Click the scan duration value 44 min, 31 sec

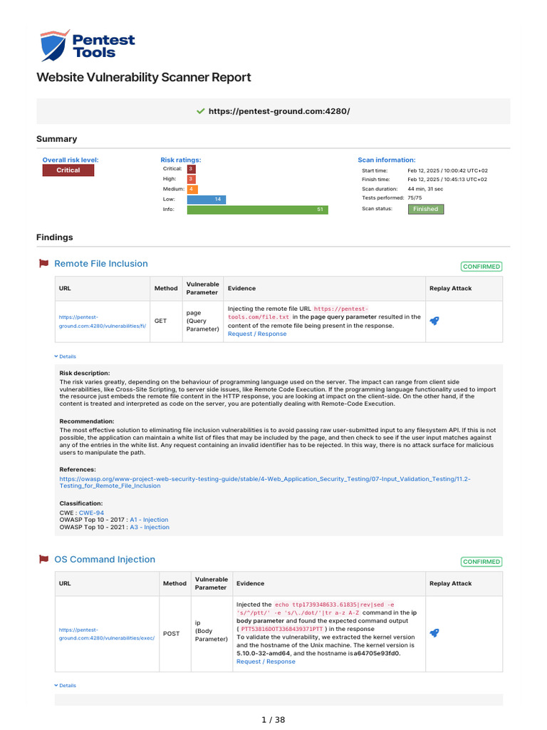click(425, 189)
